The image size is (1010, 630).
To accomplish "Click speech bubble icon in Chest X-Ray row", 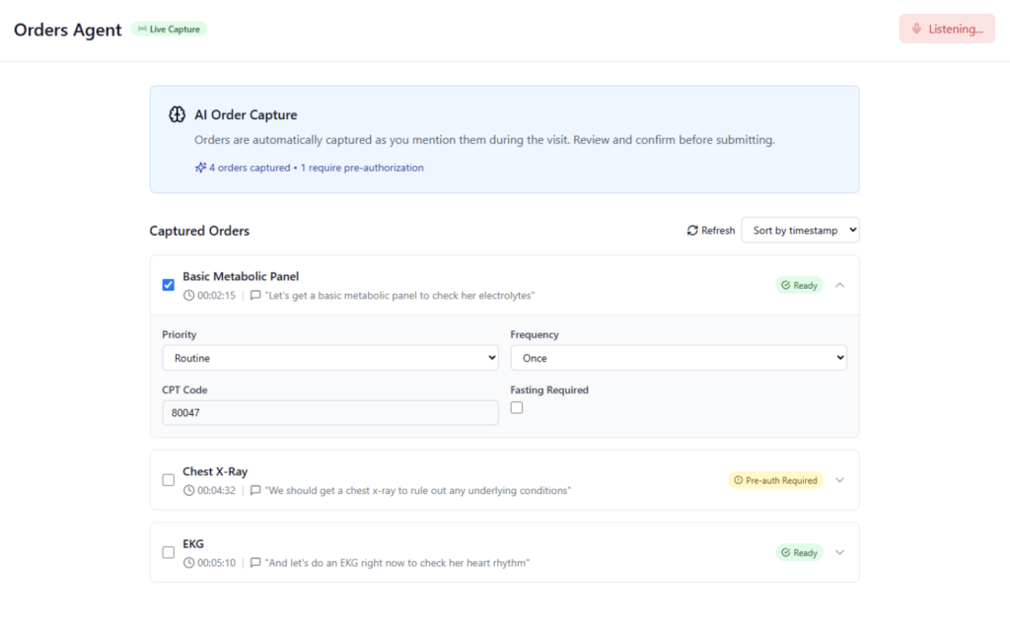I will pos(255,491).
